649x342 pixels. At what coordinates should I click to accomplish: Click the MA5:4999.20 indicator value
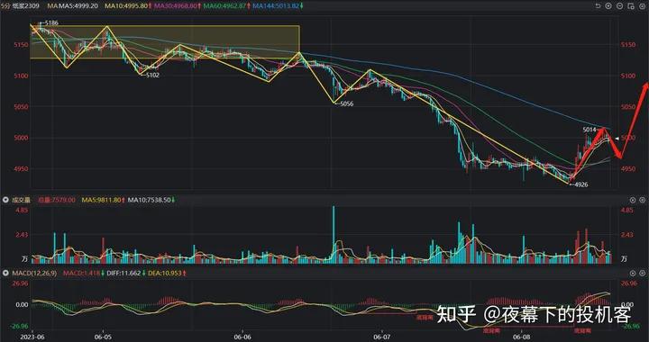(x=78, y=6)
